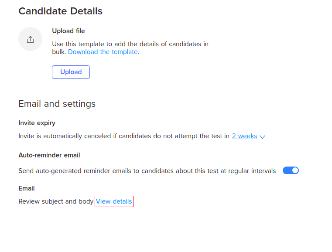Viewport: 332px width, 252px height.
Task: Click the Candidate Details heading
Action: point(61,11)
